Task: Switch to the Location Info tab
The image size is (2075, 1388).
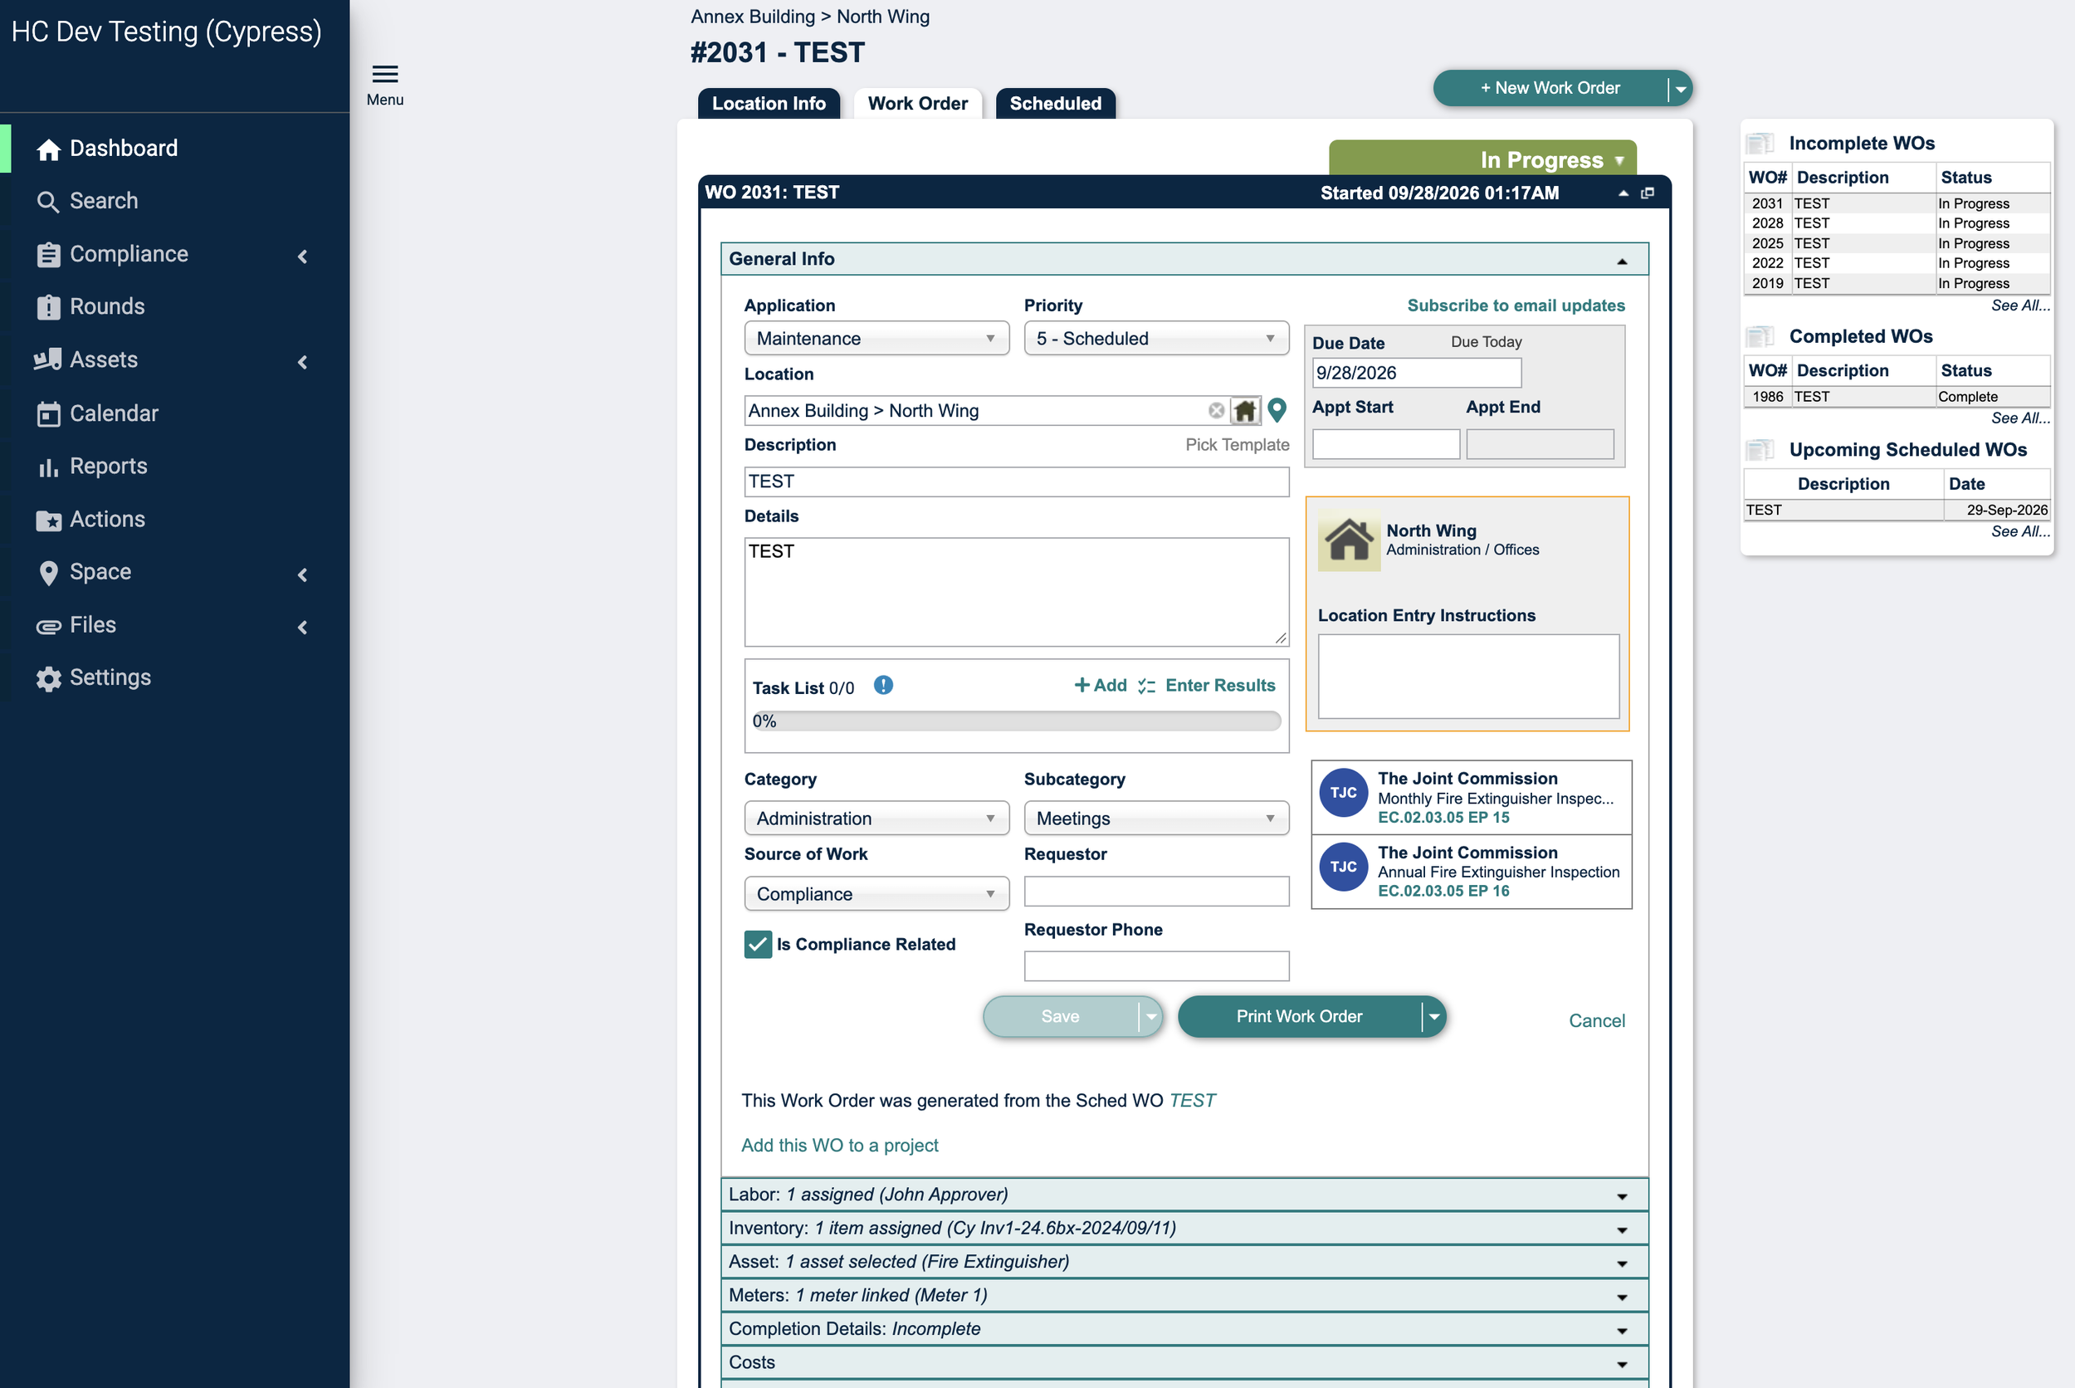Action: 768,104
